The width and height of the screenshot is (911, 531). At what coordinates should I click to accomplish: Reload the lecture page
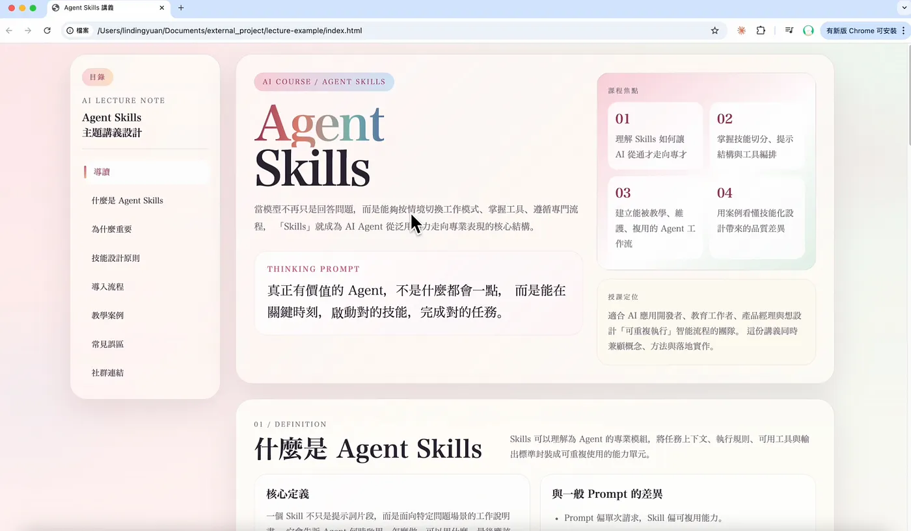click(47, 31)
